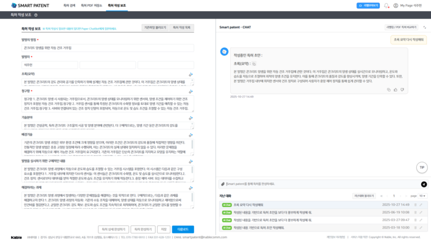Click the 특허 완성하기 button
This screenshot has width=431, height=242.
143,229
